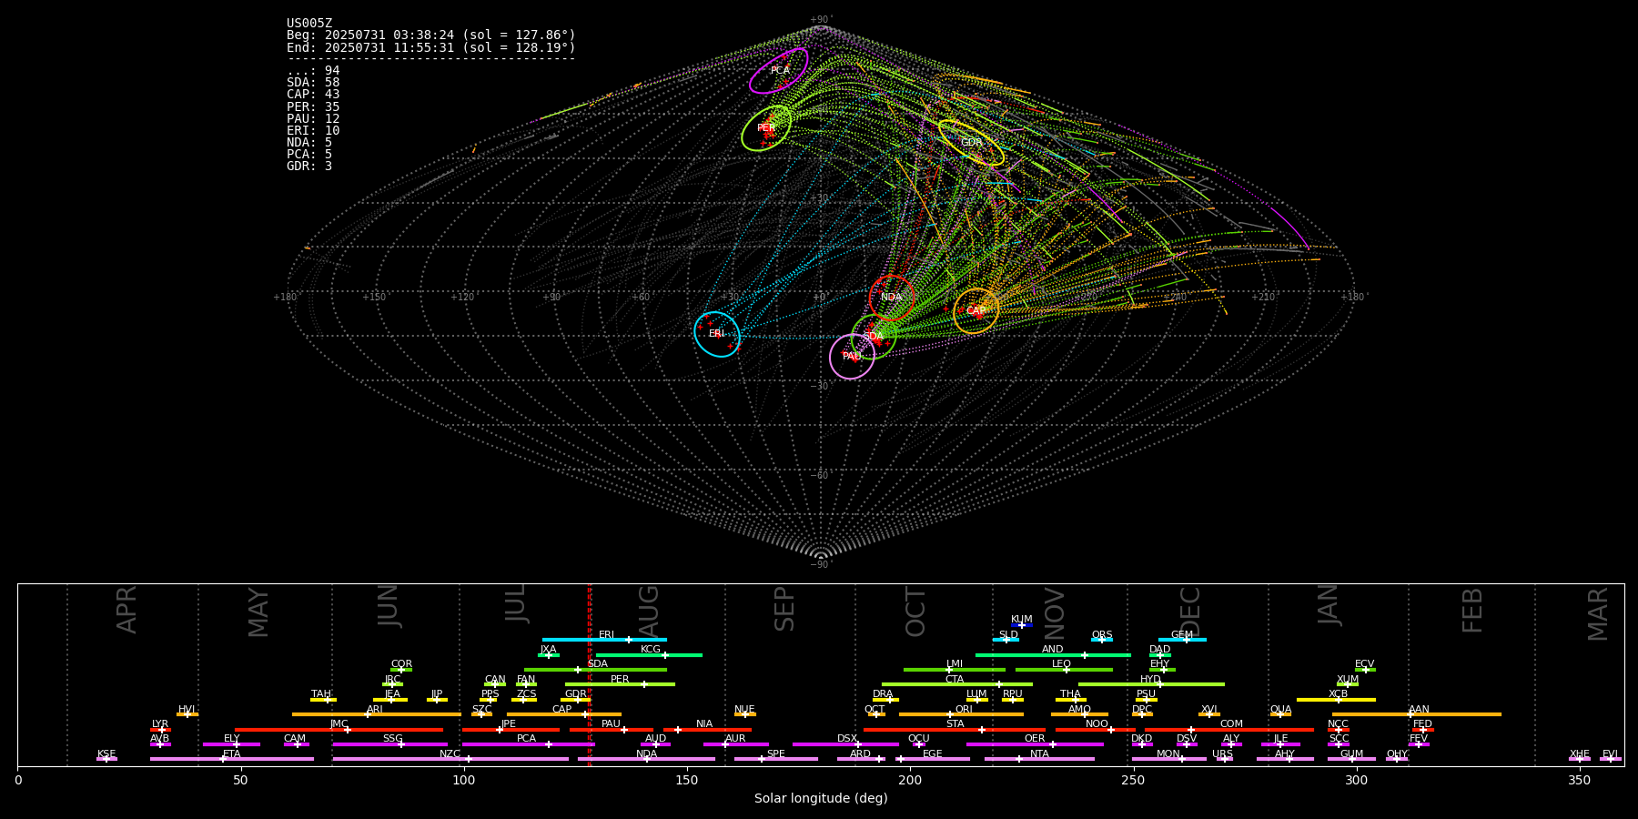Click the yellow GDR radiant ellipse on the sky map
The image size is (1638, 819).
pyautogui.click(x=971, y=143)
